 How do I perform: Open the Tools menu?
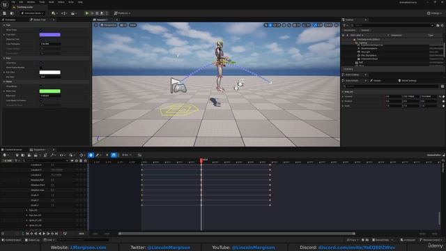[42, 2]
